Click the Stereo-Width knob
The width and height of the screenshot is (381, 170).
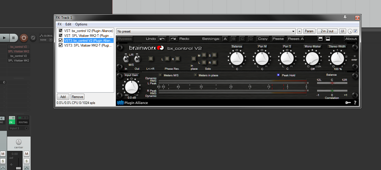point(337,58)
